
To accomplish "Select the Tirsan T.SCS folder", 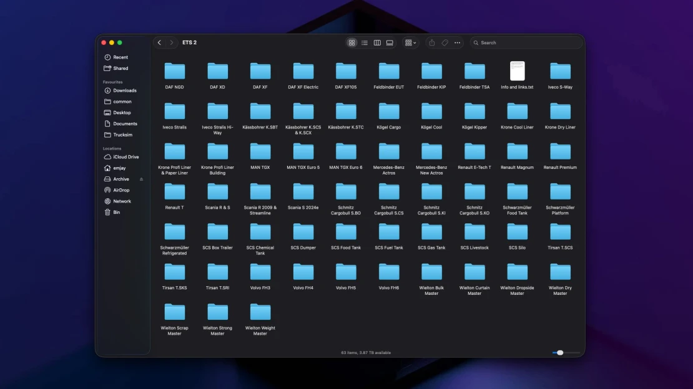I will 560,232.
